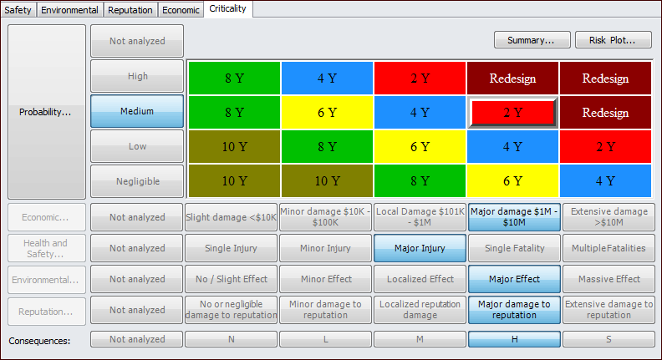Select Single Fatality health consequence
662x360 pixels.
[514, 248]
